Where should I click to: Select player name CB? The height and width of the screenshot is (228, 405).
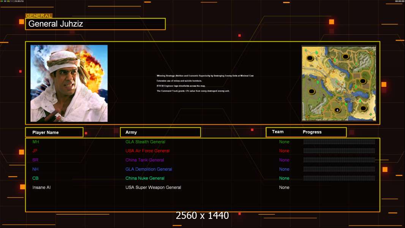click(x=35, y=178)
